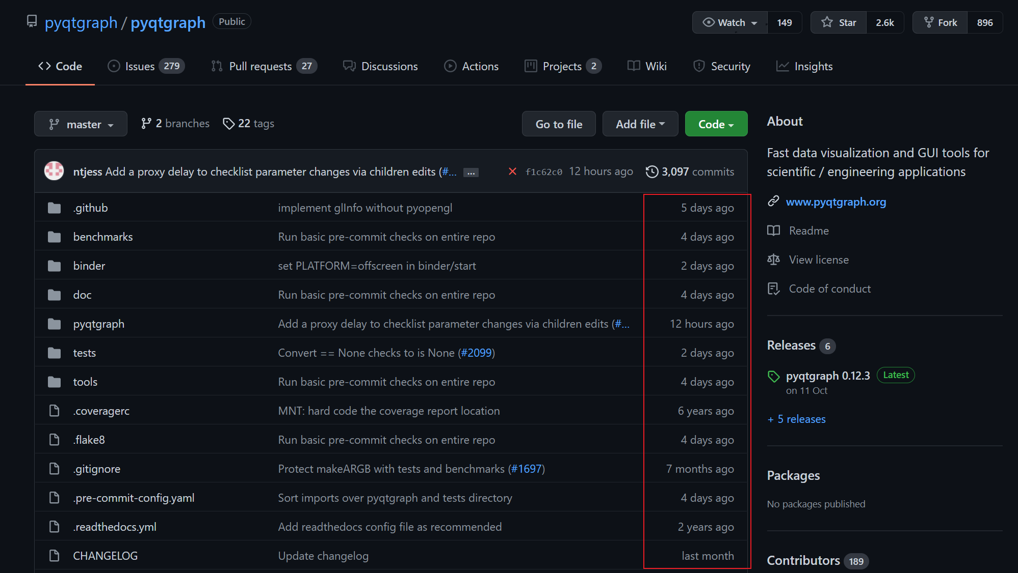Image resolution: width=1018 pixels, height=573 pixels.
Task: Open the master branch dropdown
Action: point(81,124)
